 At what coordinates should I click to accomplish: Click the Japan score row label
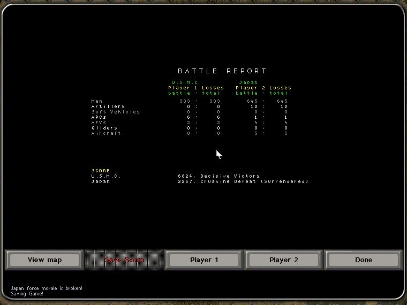coord(101,181)
